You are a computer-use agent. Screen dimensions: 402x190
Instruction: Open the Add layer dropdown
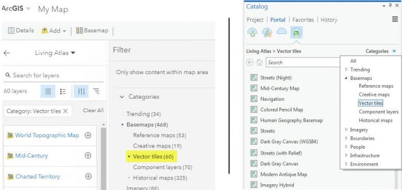click(54, 31)
